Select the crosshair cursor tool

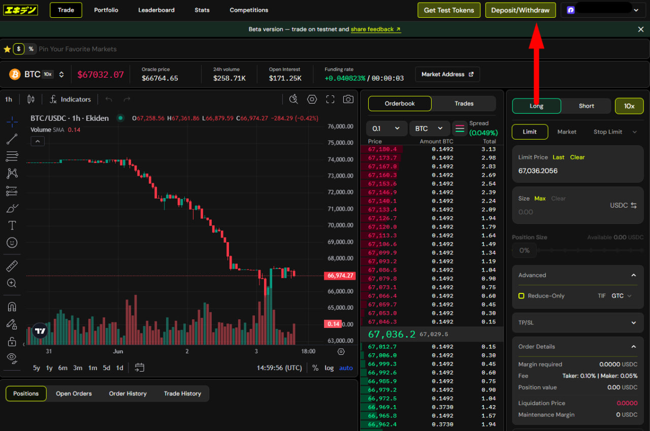(x=12, y=121)
